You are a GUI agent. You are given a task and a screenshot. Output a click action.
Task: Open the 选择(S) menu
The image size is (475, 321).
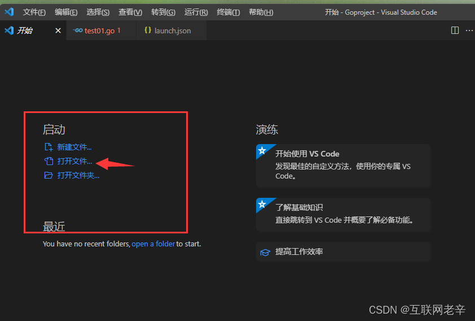(98, 12)
